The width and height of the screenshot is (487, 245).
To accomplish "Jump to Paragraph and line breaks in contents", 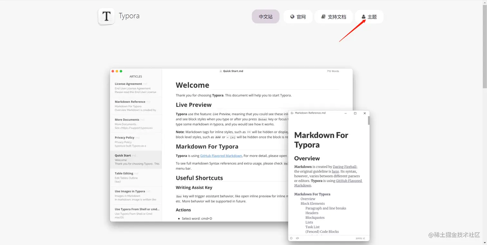I will [x=326, y=208].
